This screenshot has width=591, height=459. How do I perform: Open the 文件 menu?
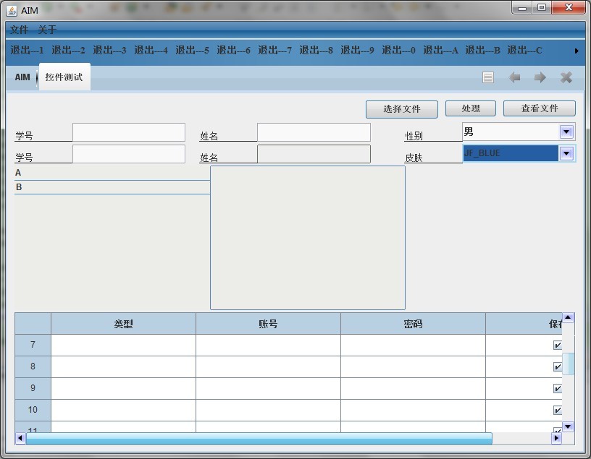(x=20, y=30)
